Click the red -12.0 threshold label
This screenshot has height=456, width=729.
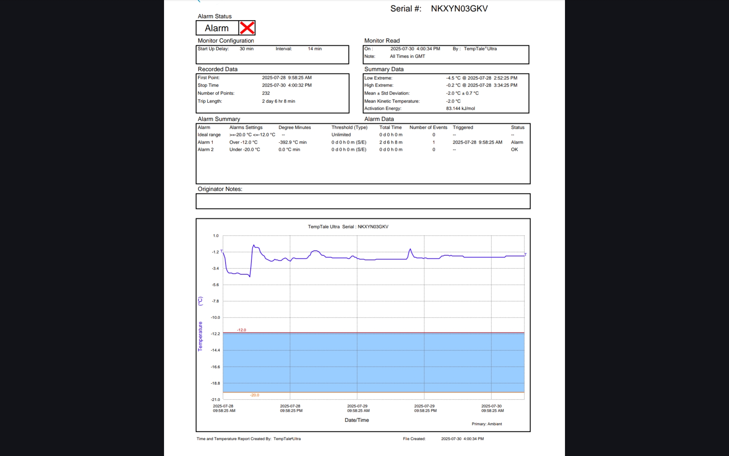click(241, 330)
